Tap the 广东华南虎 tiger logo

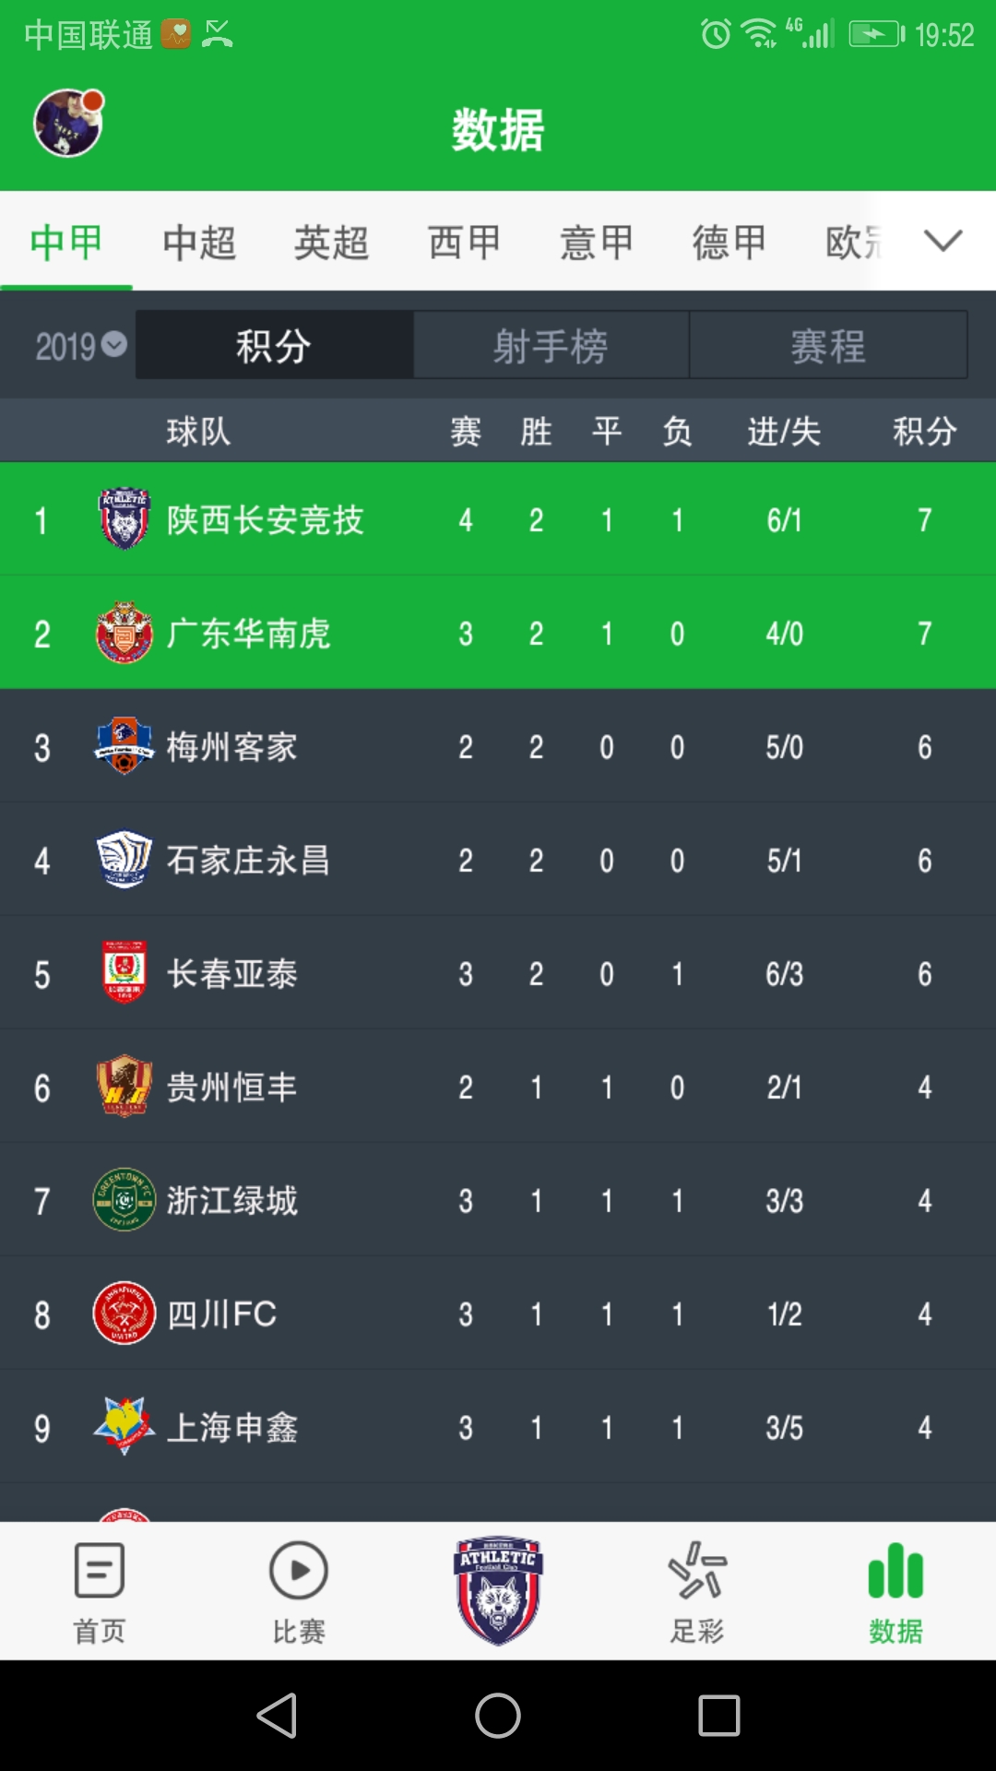coord(125,633)
